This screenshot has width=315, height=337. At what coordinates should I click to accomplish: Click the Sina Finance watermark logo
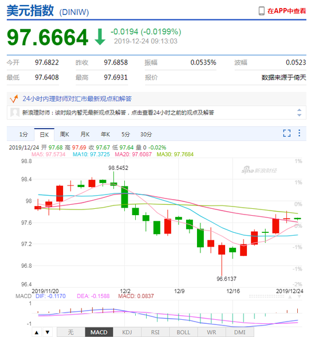pos(259,171)
